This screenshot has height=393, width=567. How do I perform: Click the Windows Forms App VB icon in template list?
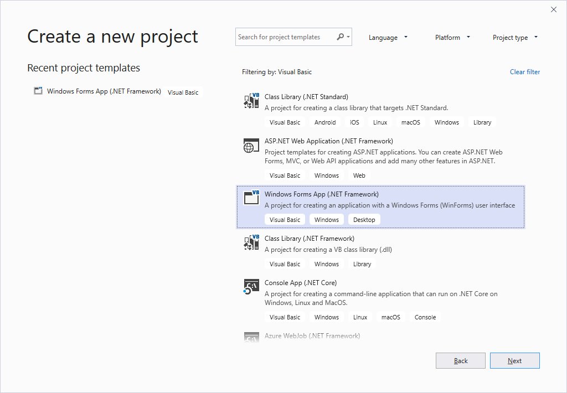(251, 198)
